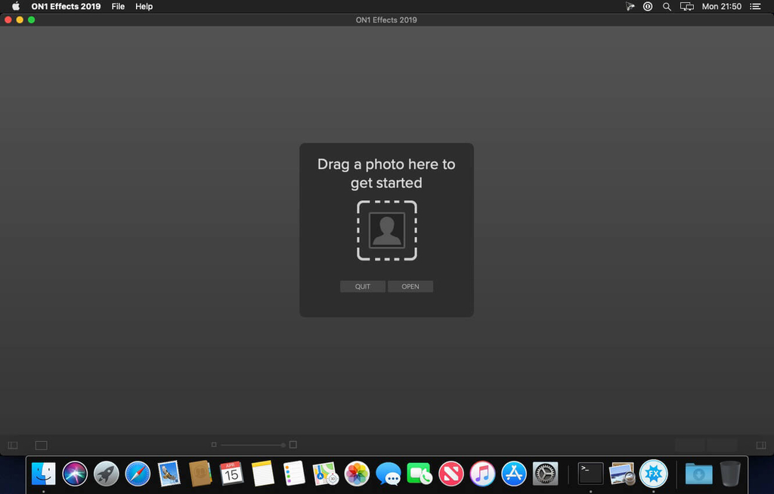
Task: Click the photo drop placeholder icon
Action: 387,230
